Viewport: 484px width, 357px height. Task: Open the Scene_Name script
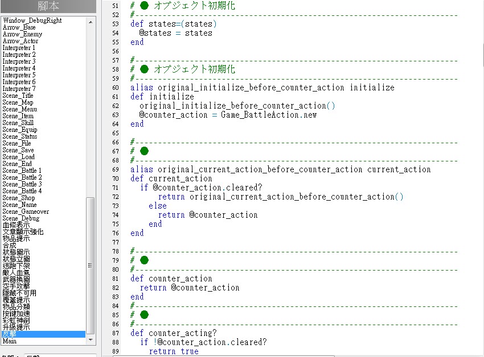(20, 205)
